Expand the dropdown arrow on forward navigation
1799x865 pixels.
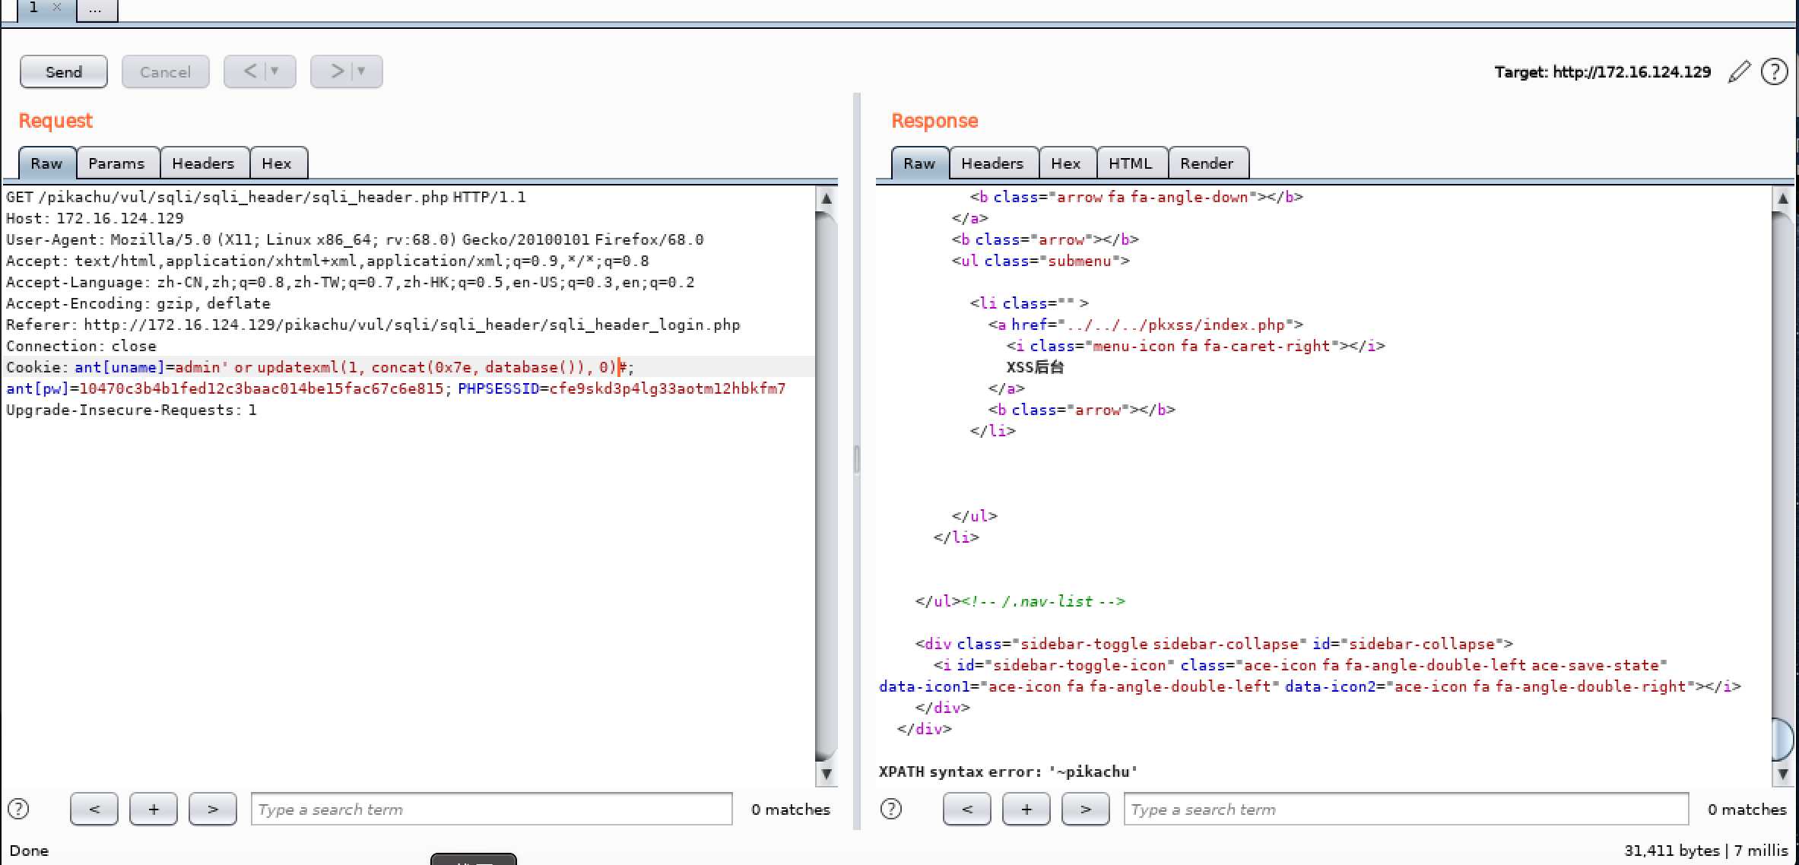pyautogui.click(x=361, y=71)
